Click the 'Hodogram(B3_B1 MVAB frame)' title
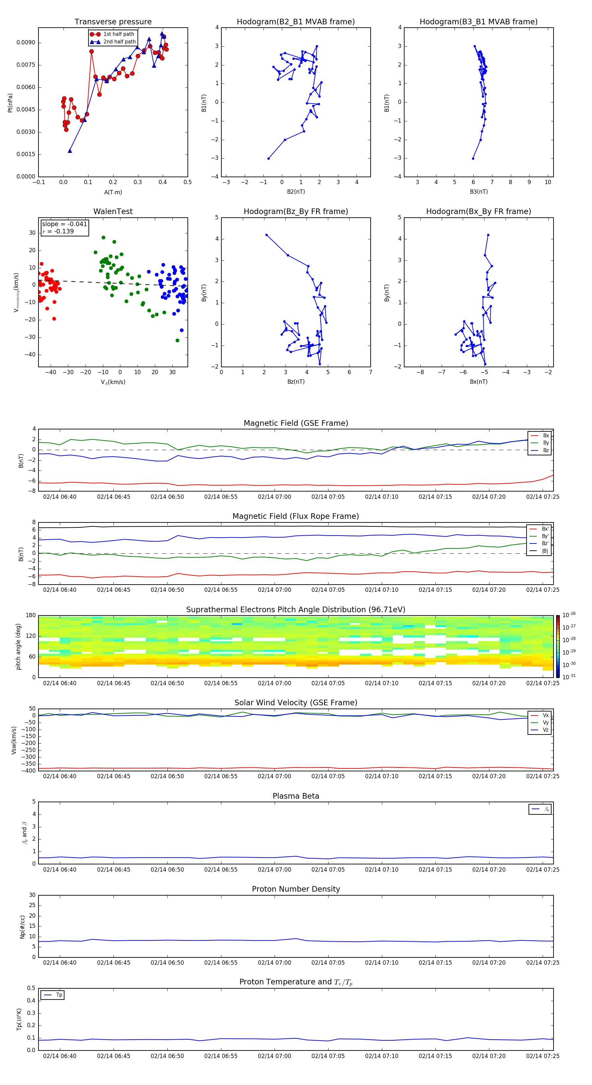This screenshot has height=1085, width=592. coord(479,22)
